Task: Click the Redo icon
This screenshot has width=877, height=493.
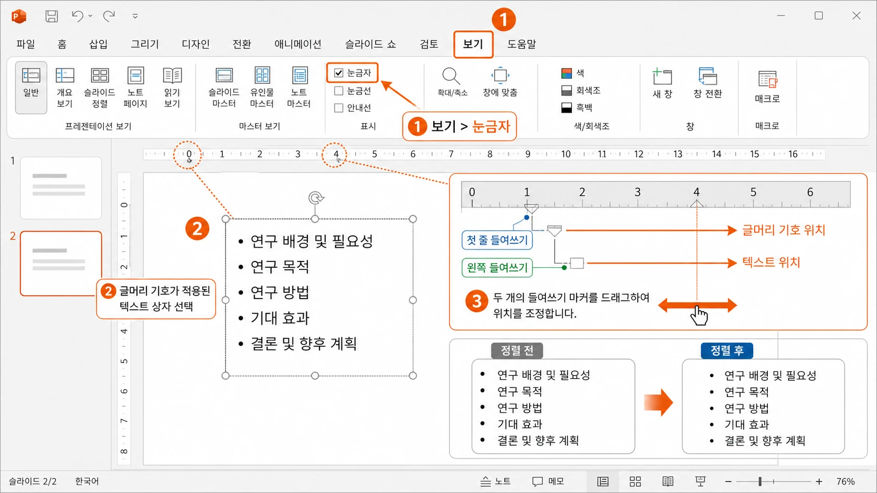Action: [109, 16]
